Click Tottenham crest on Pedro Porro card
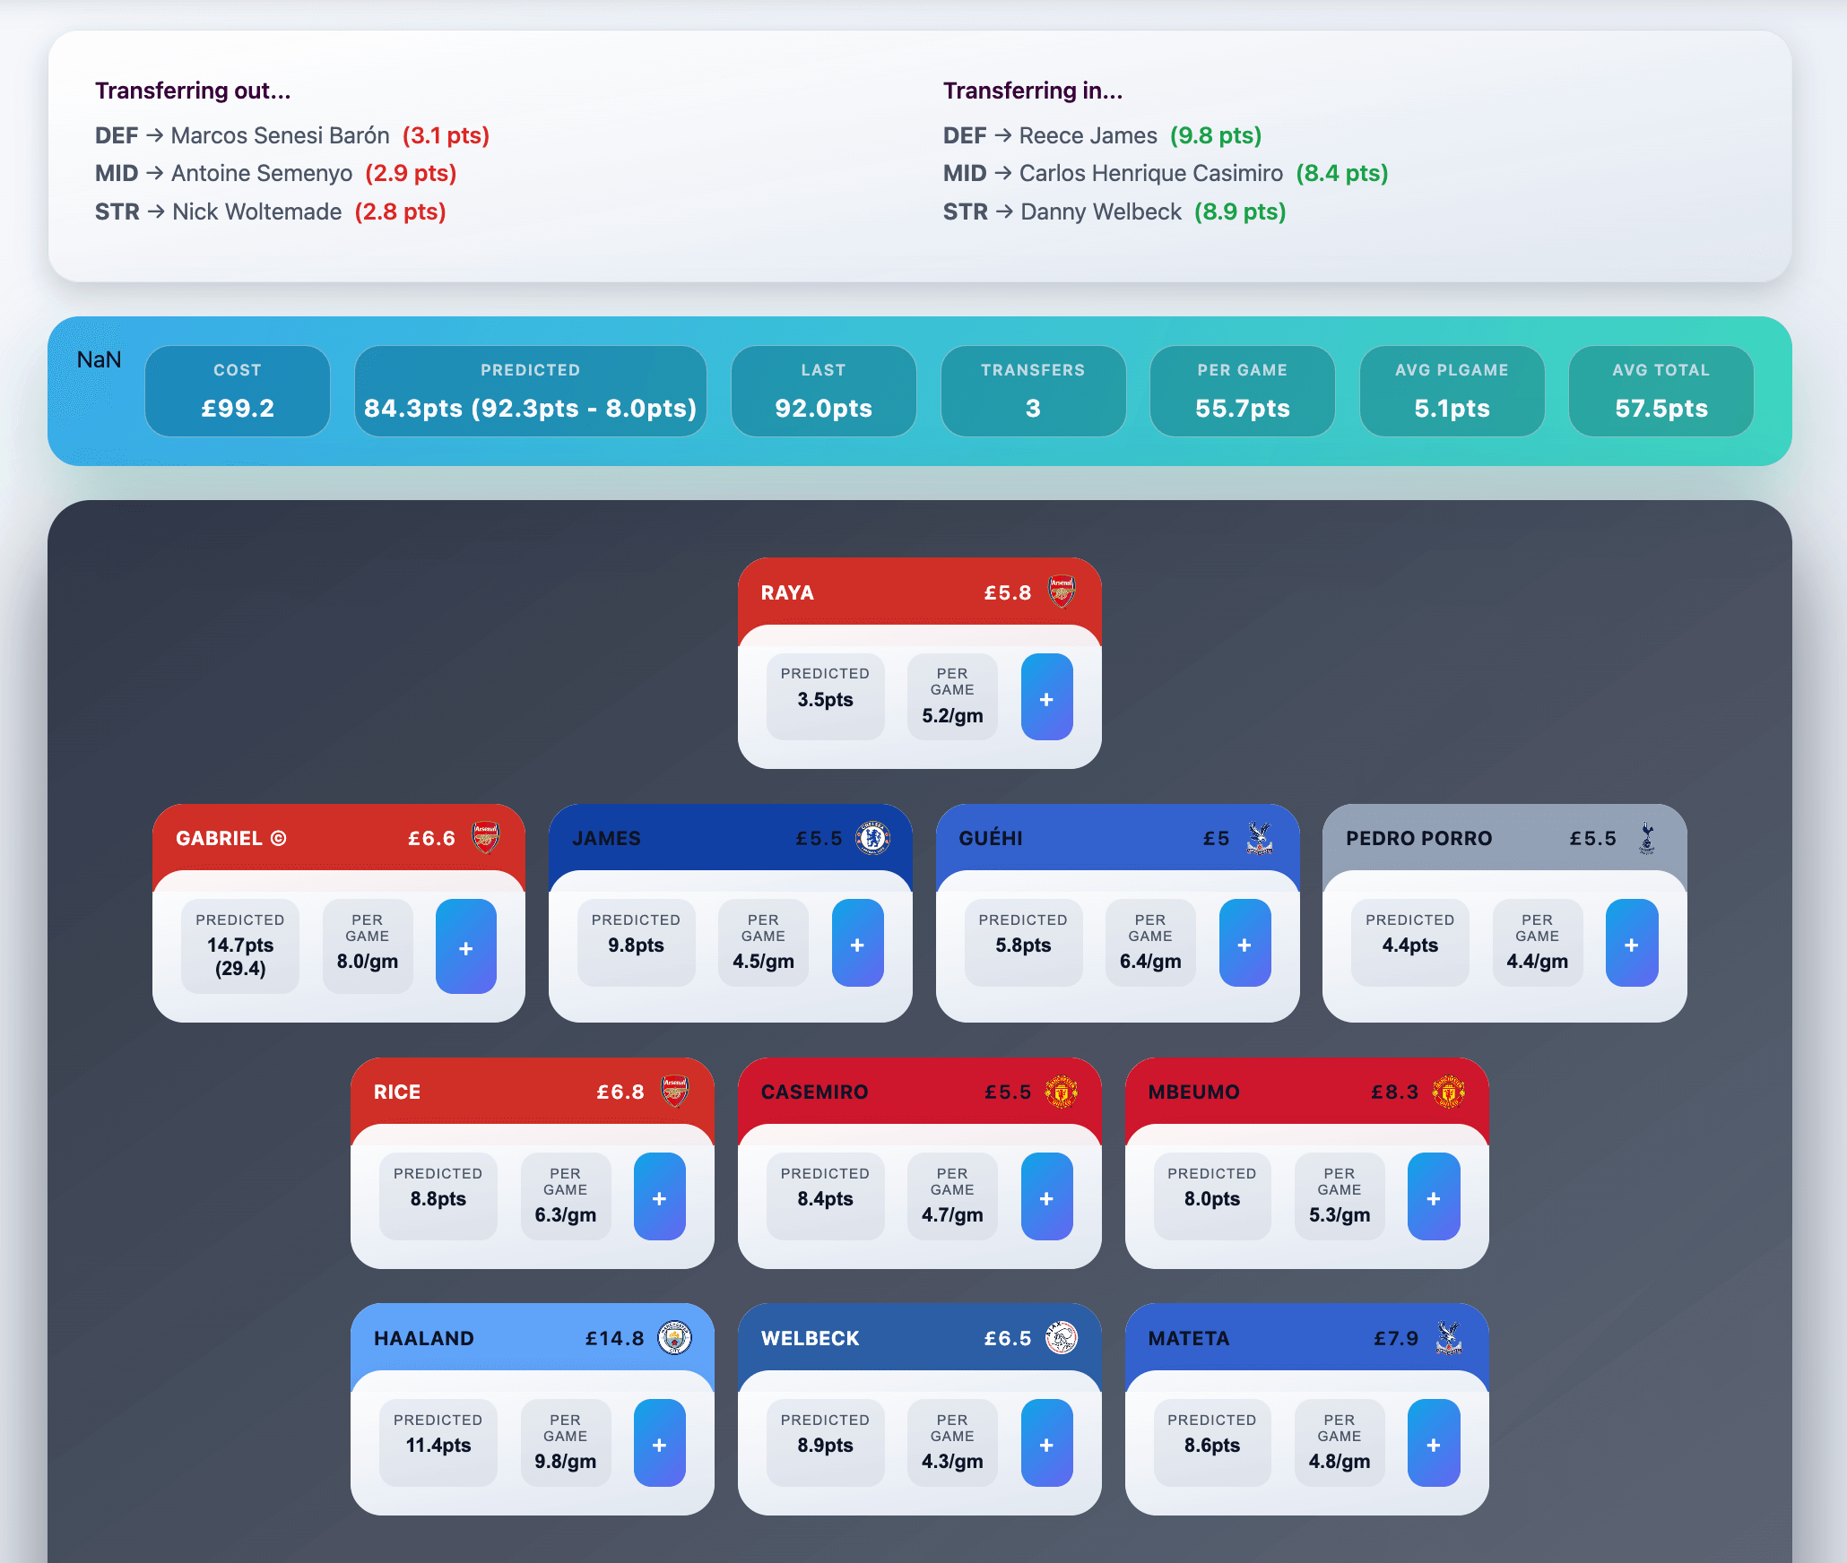This screenshot has height=1563, width=1847. tap(1646, 838)
